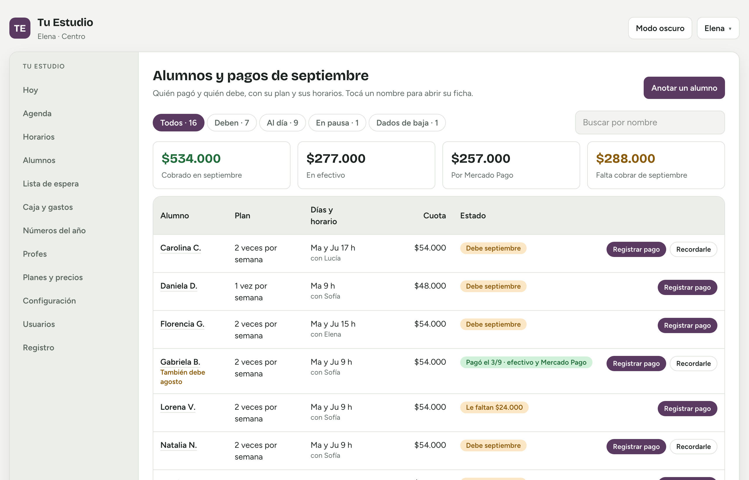Filter by En pausa · 1
Viewport: 749px width, 480px height.
click(x=337, y=123)
